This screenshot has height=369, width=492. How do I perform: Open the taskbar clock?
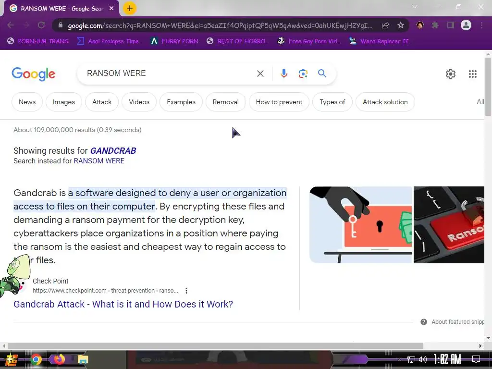tap(447, 359)
